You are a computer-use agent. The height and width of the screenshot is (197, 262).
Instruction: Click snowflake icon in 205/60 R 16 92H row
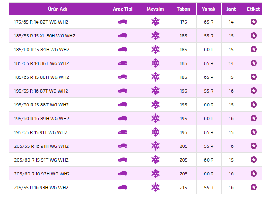click(155, 173)
